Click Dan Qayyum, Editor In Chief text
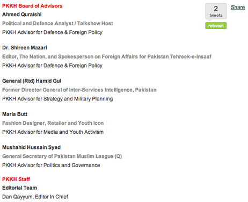This screenshot has width=248, height=202. click(x=35, y=197)
